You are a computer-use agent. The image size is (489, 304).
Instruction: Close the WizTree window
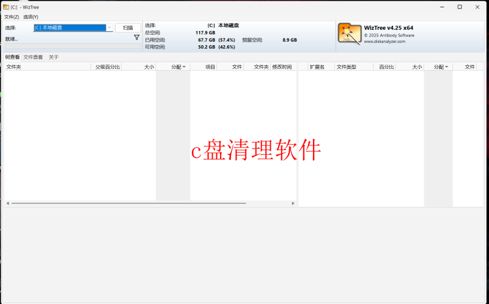[x=477, y=7]
